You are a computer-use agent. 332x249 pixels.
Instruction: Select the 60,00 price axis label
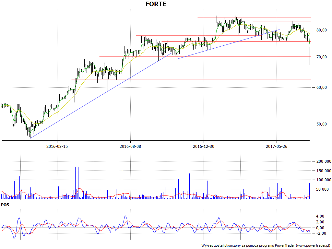pyautogui.click(x=321, y=88)
